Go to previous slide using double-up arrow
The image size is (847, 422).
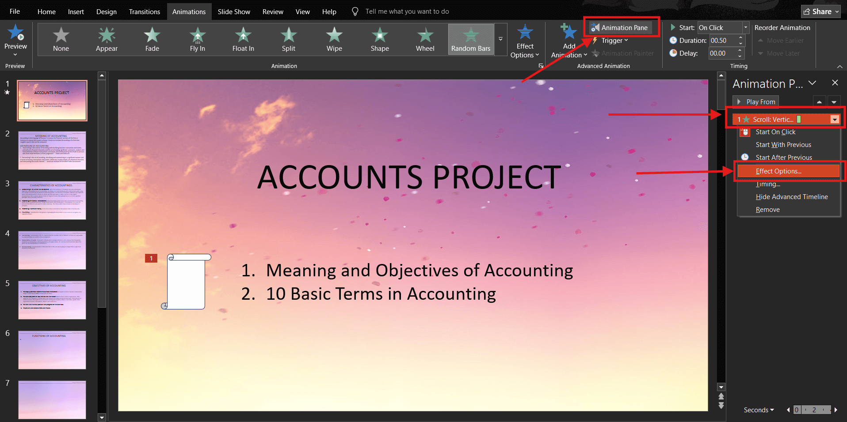721,396
